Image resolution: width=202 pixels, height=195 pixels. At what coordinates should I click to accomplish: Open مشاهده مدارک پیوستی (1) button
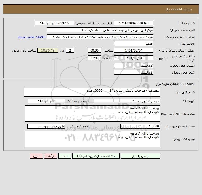coord(96,156)
